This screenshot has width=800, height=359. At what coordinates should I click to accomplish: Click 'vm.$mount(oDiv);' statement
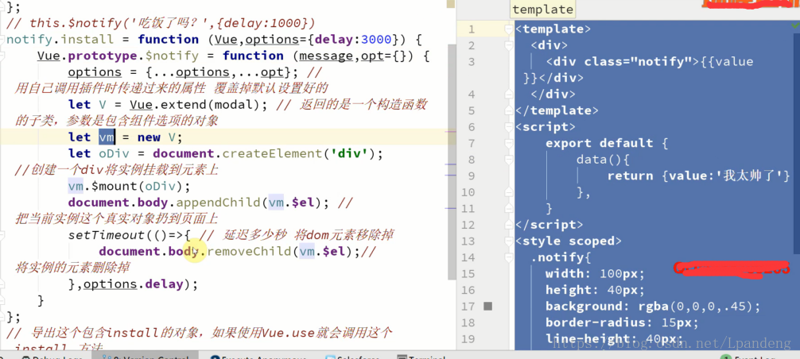pyautogui.click(x=129, y=186)
